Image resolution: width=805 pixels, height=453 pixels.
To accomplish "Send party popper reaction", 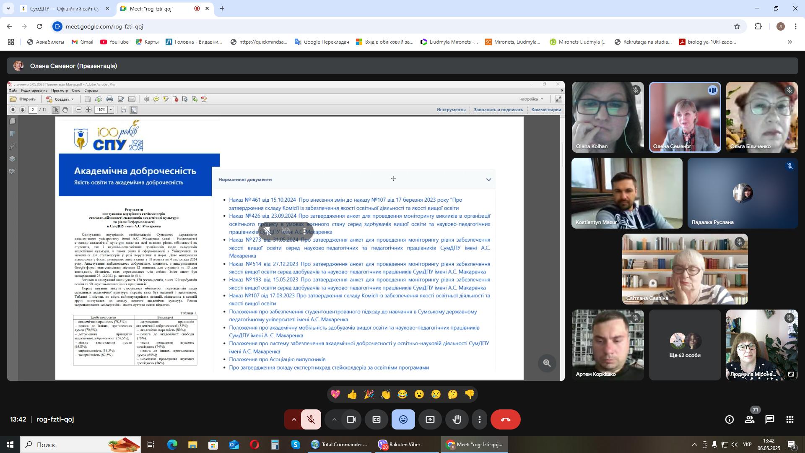I will click(x=369, y=394).
